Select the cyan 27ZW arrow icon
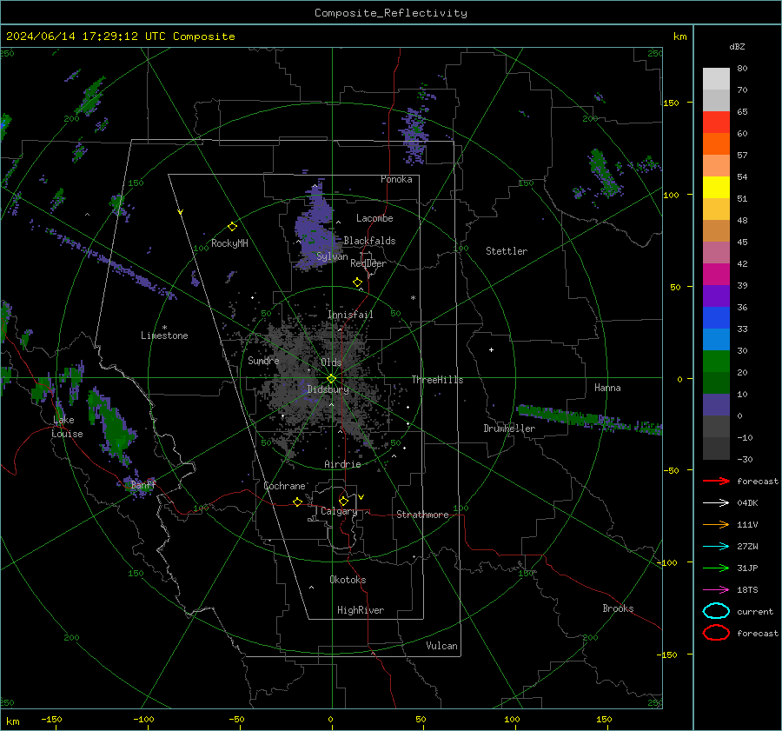This screenshot has width=782, height=731. (x=716, y=546)
